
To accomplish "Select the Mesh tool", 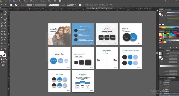I will (x=2, y=37).
